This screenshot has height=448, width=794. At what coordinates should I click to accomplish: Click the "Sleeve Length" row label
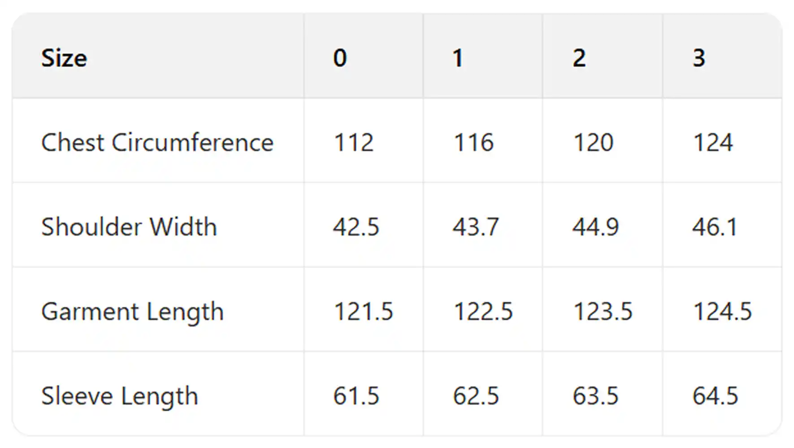click(x=120, y=396)
